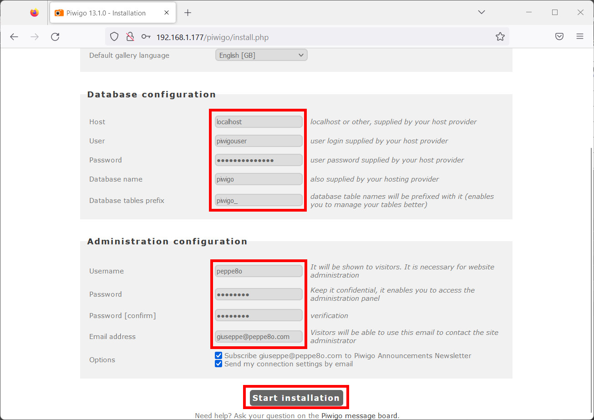Open the Piwigo message board link
The width and height of the screenshot is (594, 420).
tap(360, 415)
